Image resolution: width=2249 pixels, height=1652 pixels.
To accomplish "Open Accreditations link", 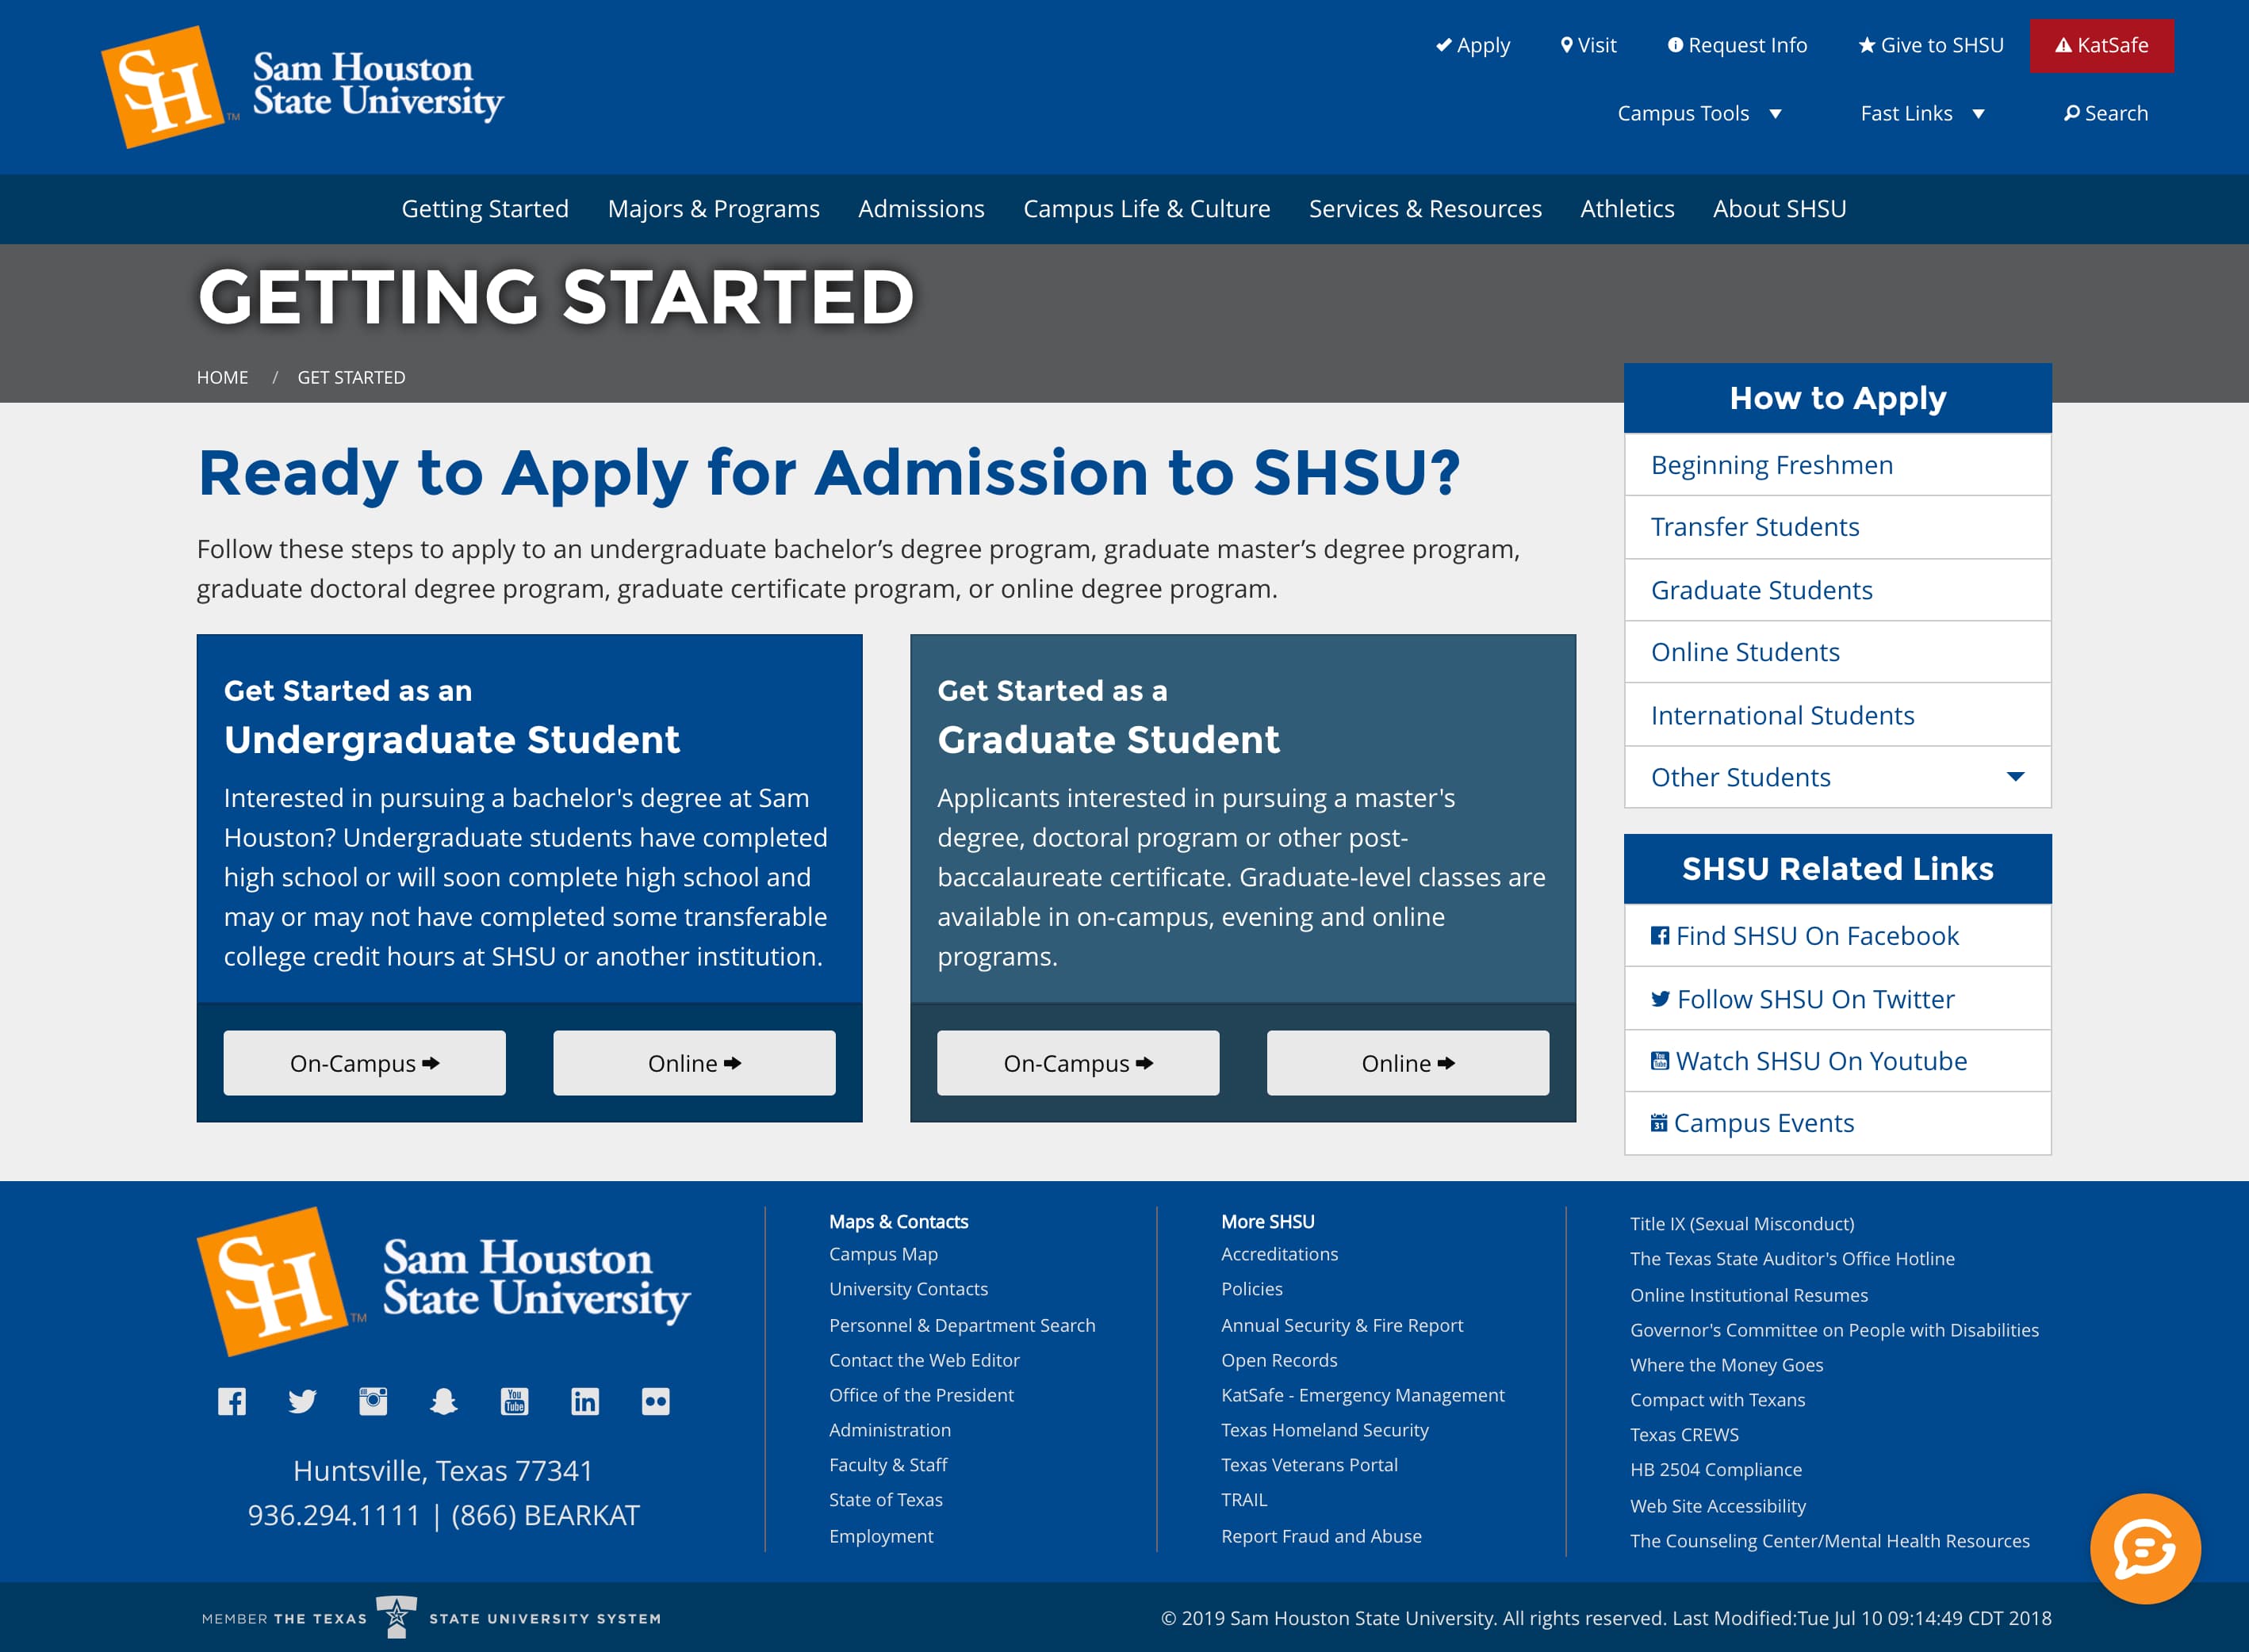I will click(1280, 1254).
